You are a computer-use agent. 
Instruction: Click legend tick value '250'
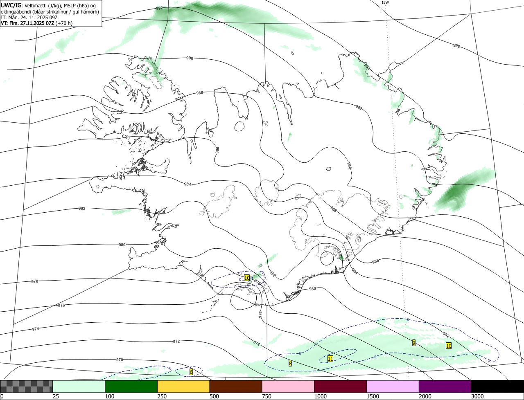(162, 396)
